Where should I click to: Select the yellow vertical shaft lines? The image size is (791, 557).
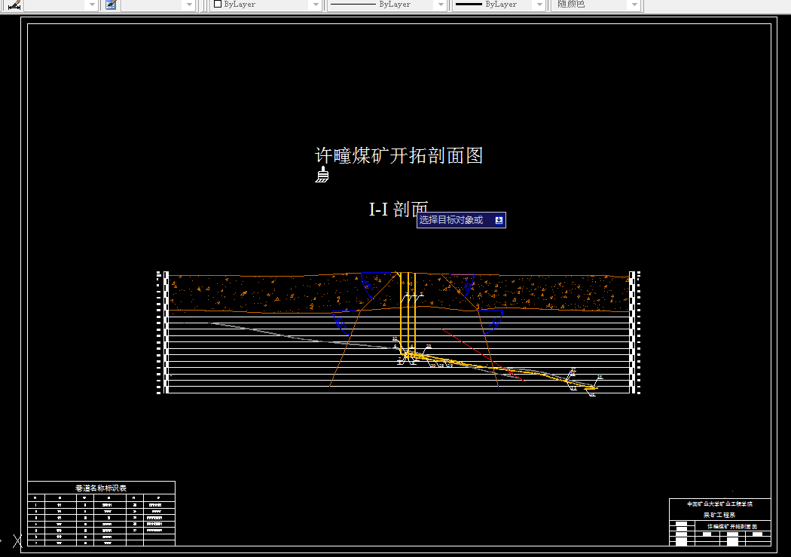408,313
